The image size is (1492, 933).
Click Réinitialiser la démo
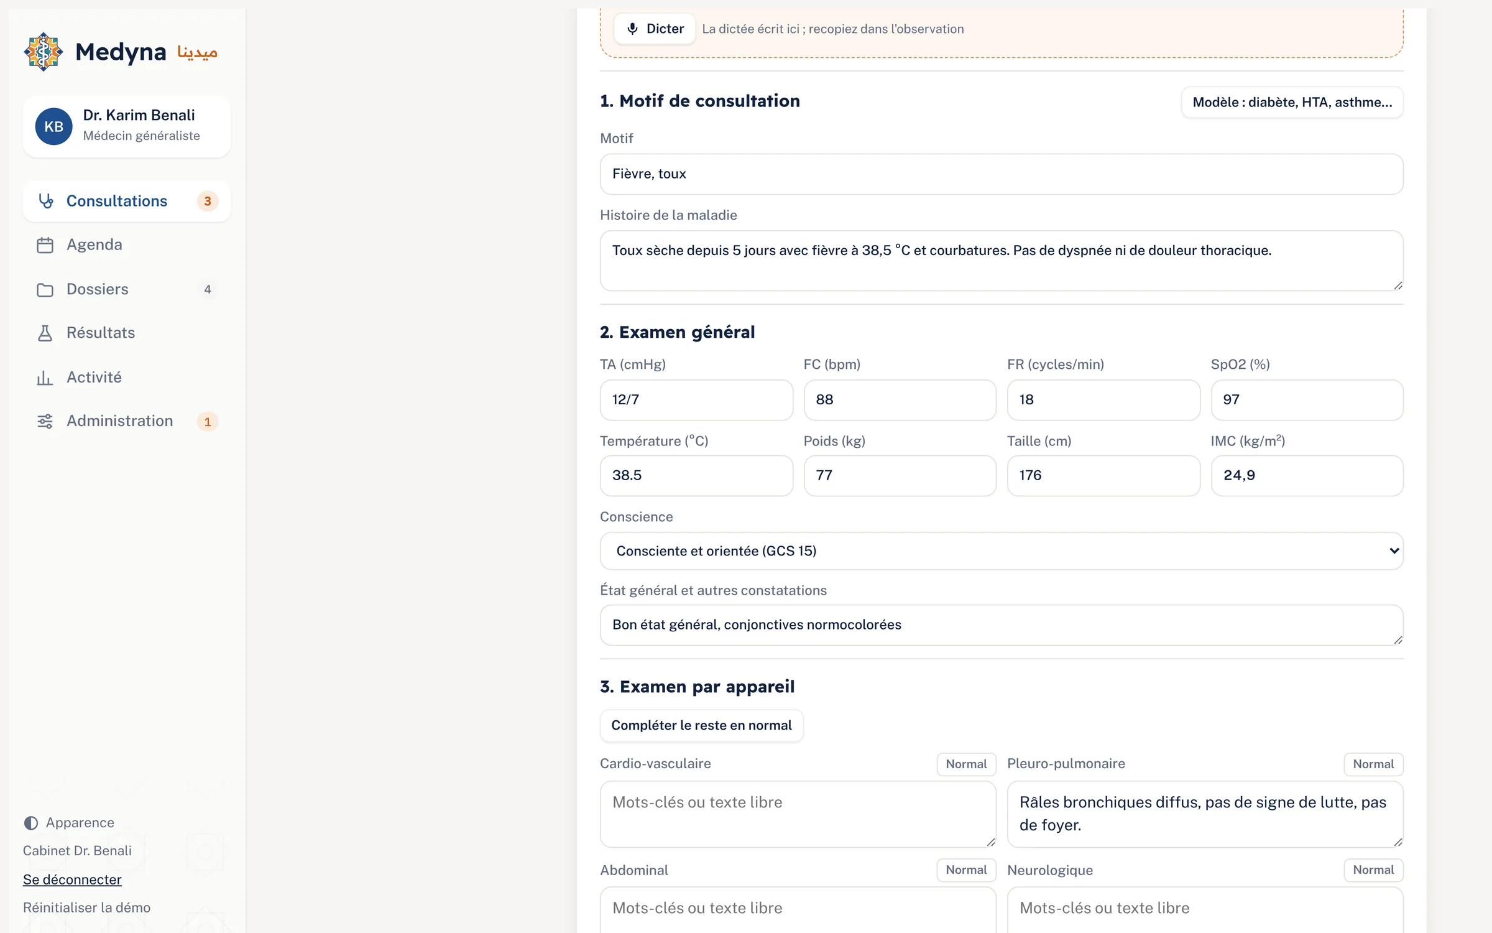87,907
